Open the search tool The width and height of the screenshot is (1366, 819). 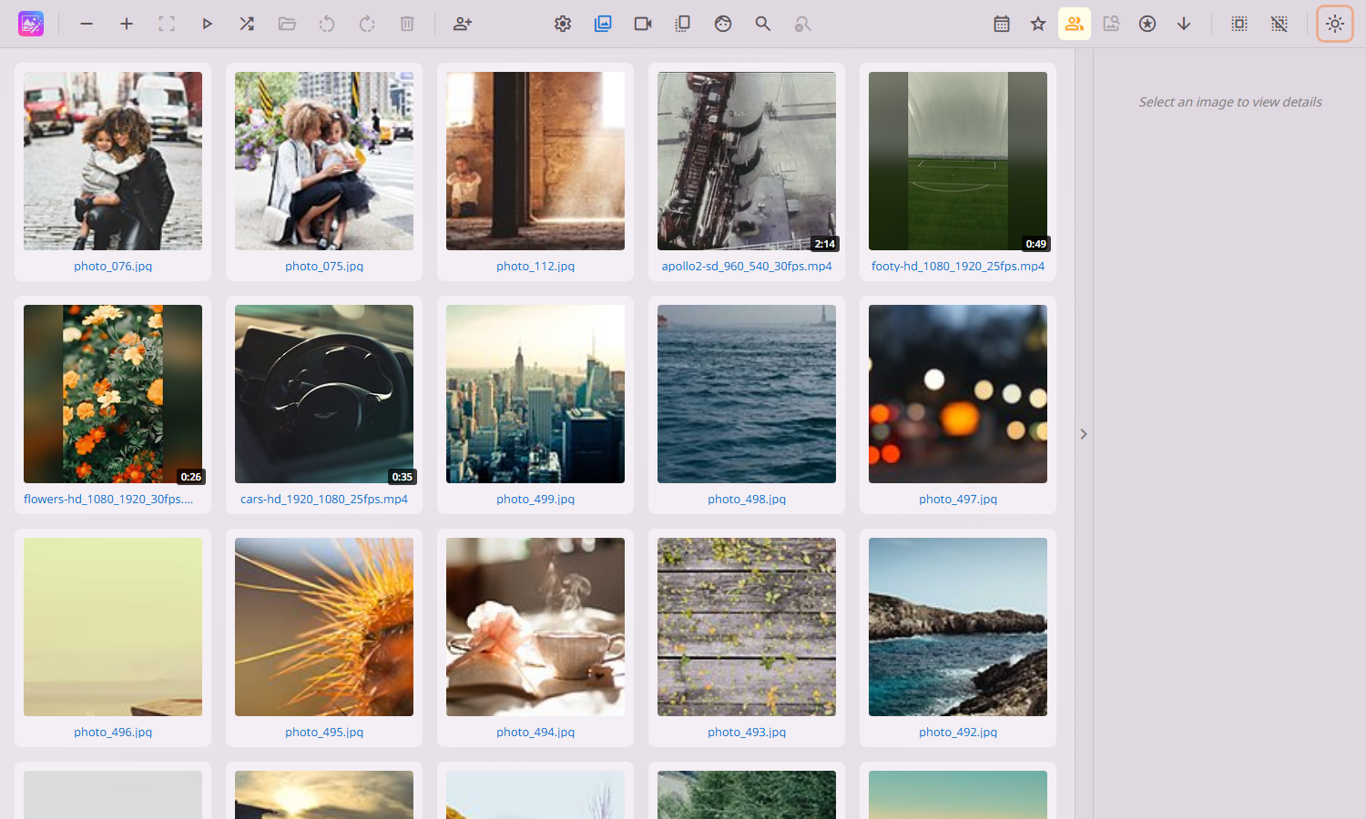coord(763,24)
